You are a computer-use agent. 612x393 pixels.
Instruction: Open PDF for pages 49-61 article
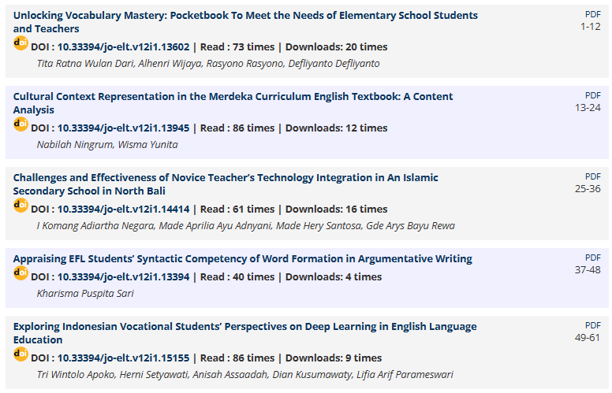(x=592, y=325)
